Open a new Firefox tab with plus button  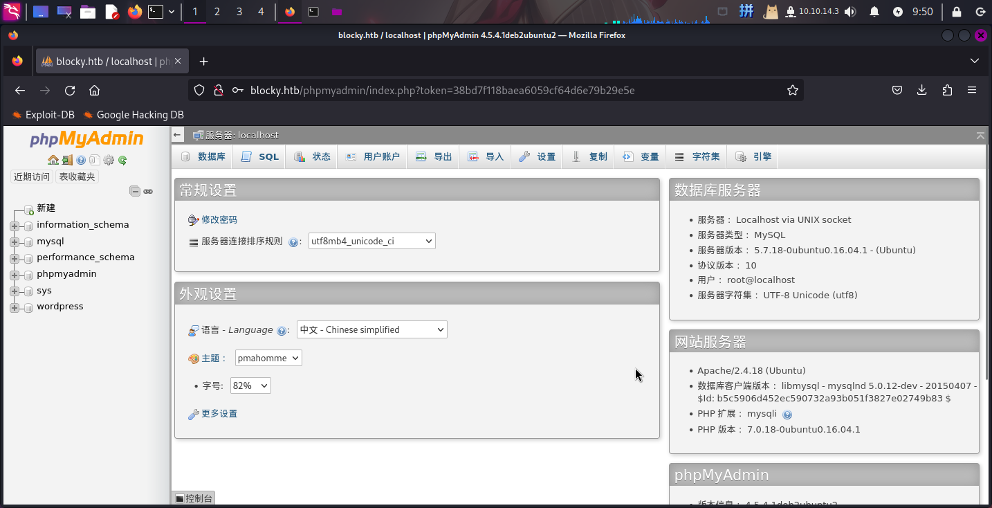pos(203,62)
